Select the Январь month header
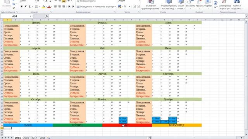 tap(36, 23)
